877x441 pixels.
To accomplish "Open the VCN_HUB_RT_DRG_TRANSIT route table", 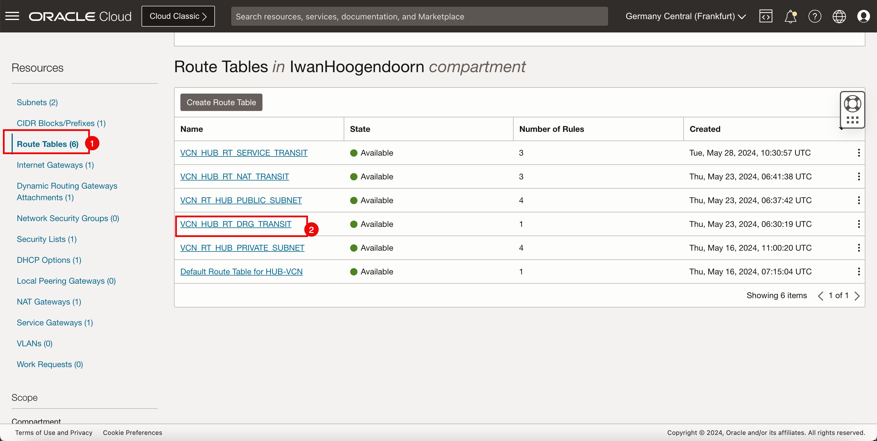I will click(235, 224).
